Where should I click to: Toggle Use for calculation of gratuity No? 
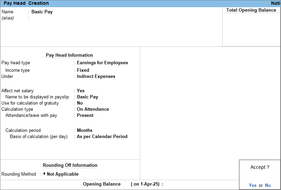tap(80, 103)
